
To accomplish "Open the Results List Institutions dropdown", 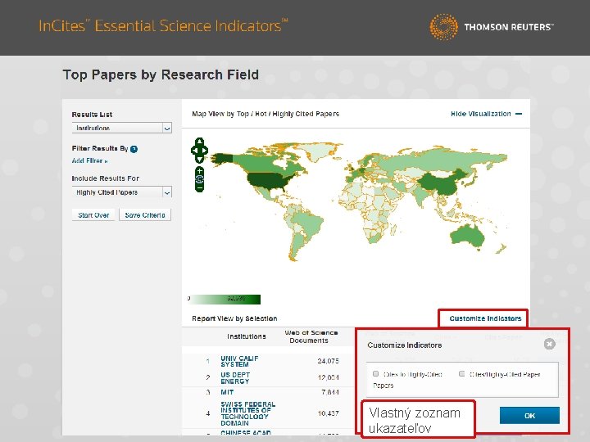I will [121, 128].
